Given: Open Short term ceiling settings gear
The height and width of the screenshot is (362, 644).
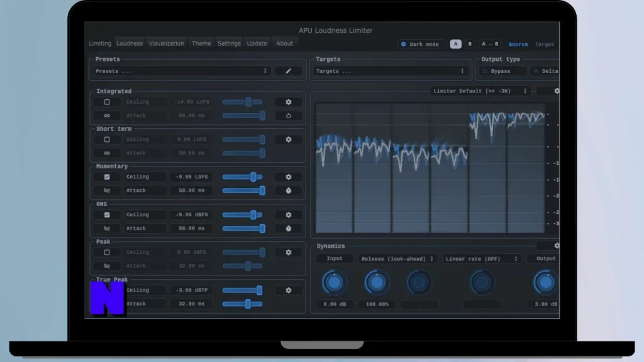Looking at the screenshot, I should tap(288, 140).
